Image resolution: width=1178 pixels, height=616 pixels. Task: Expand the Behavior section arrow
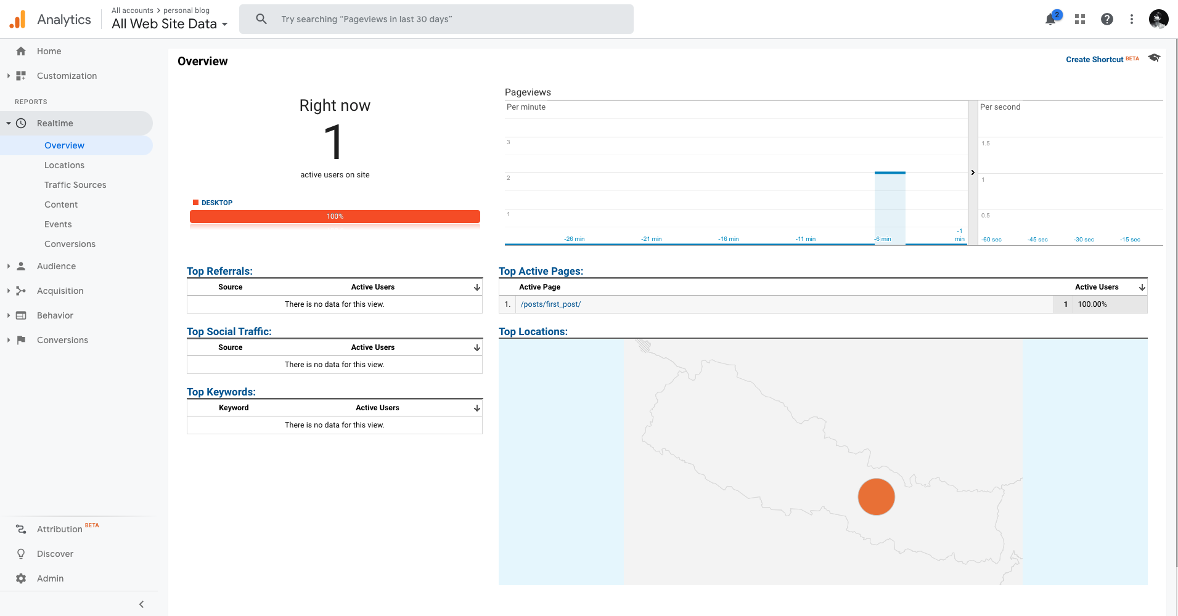pos(9,315)
